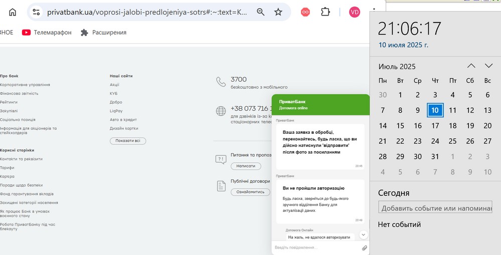501x255 pixels.
Task: Open Авто в кредит link
Action: click(123, 119)
